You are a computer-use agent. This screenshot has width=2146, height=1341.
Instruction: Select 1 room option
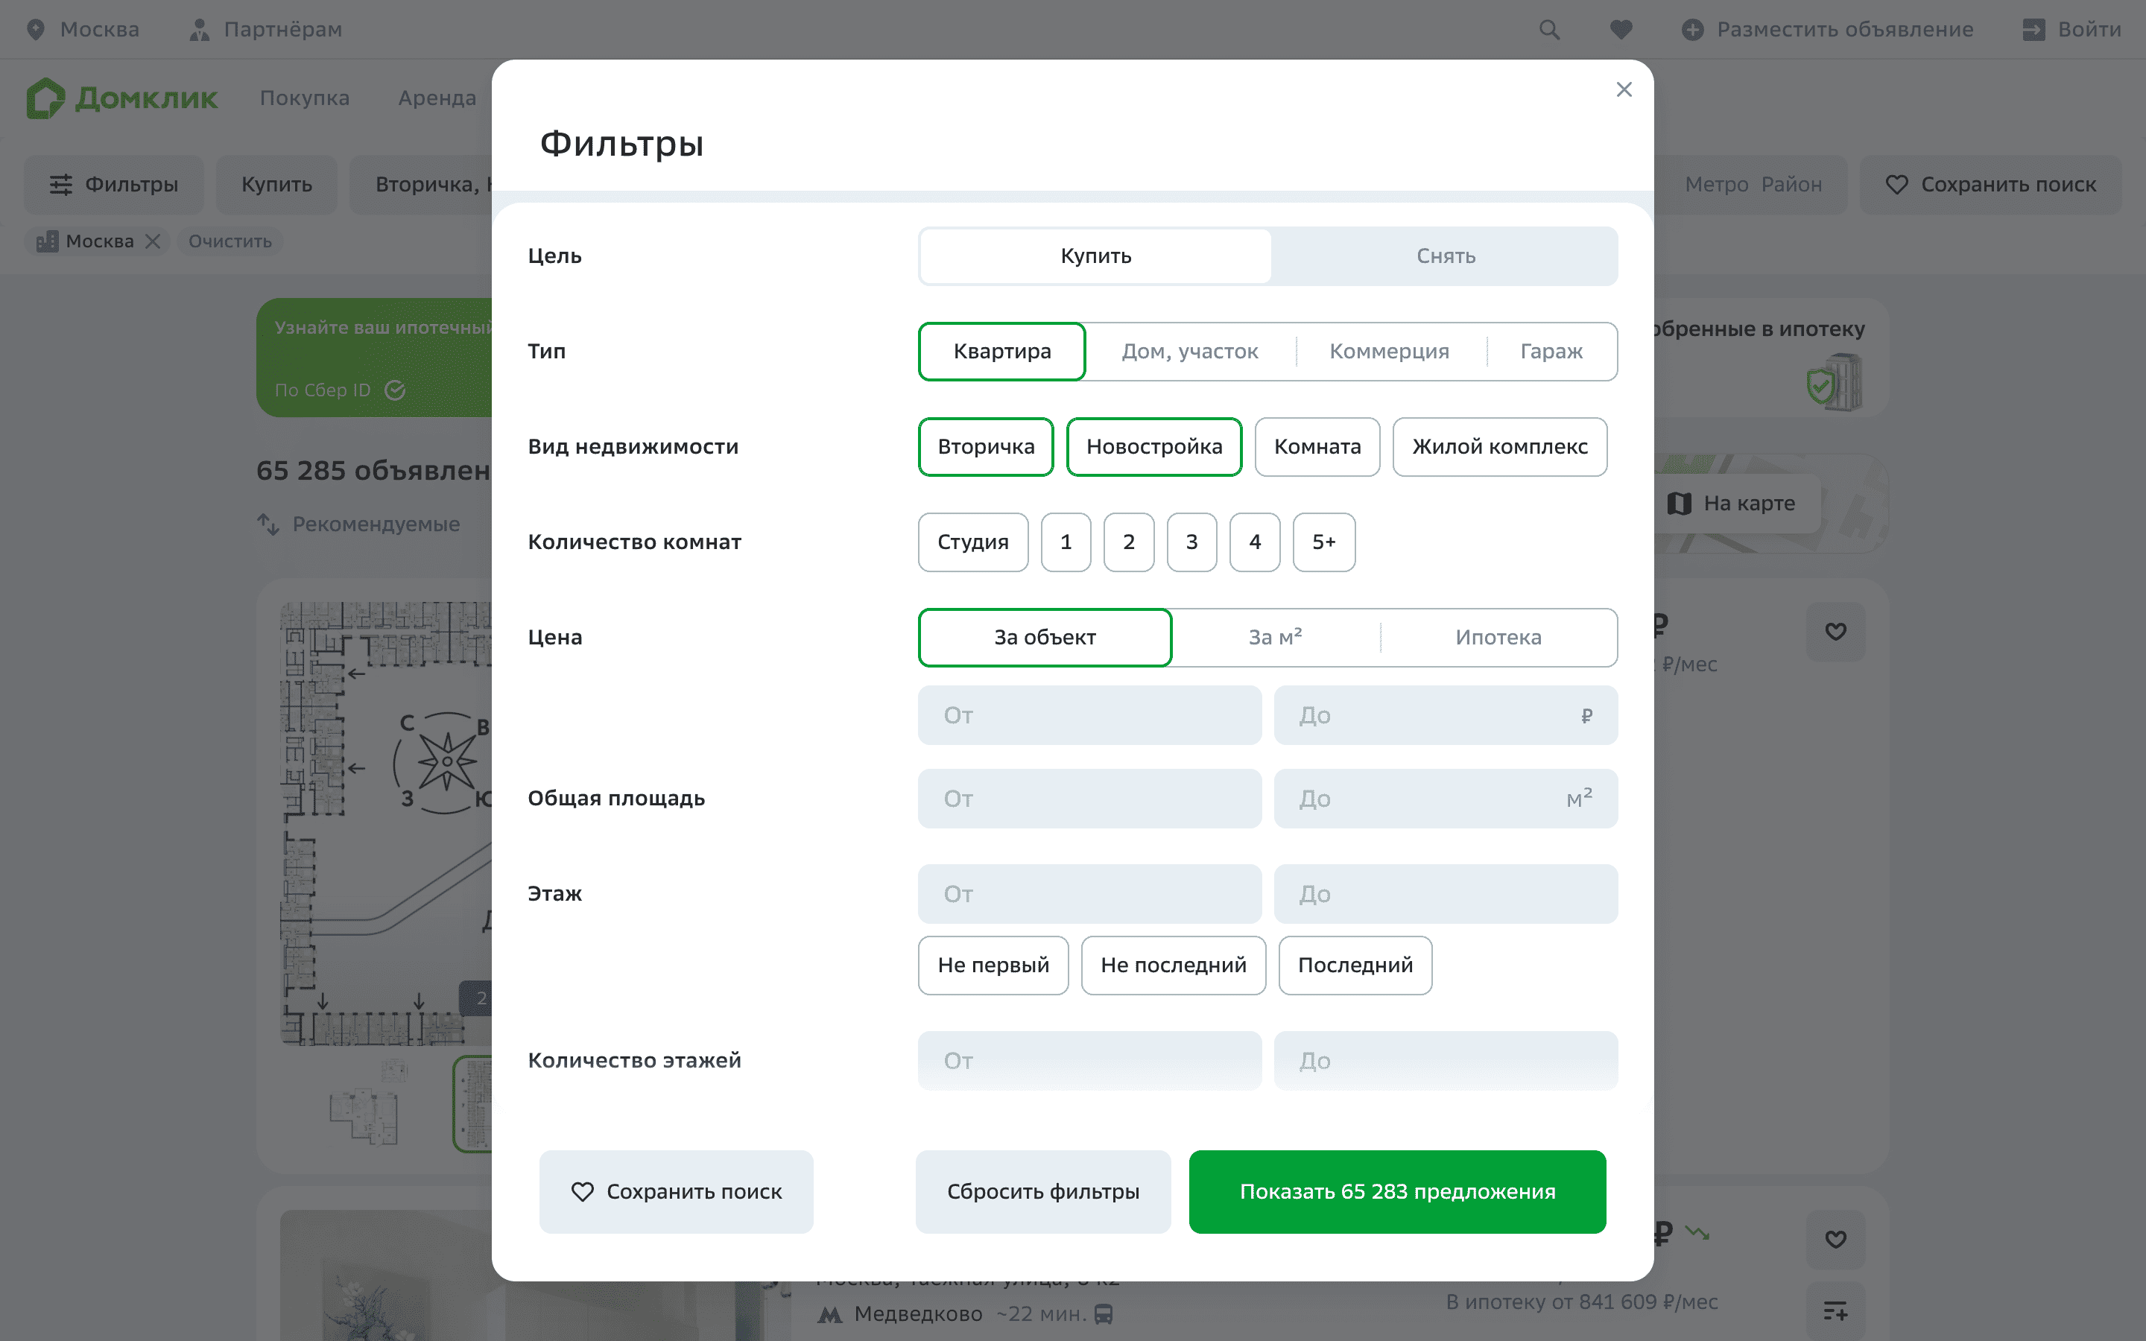pos(1066,542)
